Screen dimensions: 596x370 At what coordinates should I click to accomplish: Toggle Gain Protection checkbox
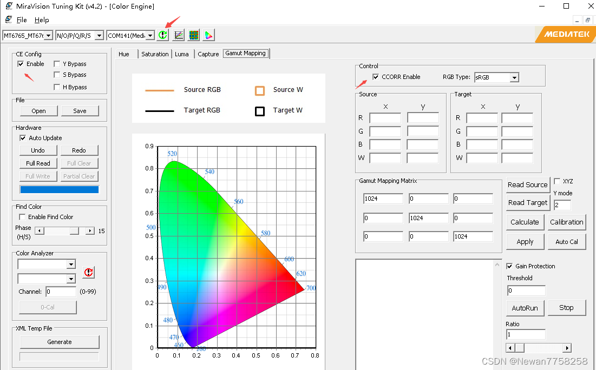(x=510, y=266)
